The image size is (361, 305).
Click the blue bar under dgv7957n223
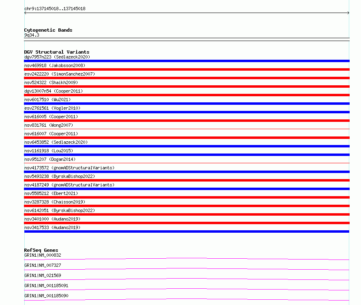[x=187, y=61]
